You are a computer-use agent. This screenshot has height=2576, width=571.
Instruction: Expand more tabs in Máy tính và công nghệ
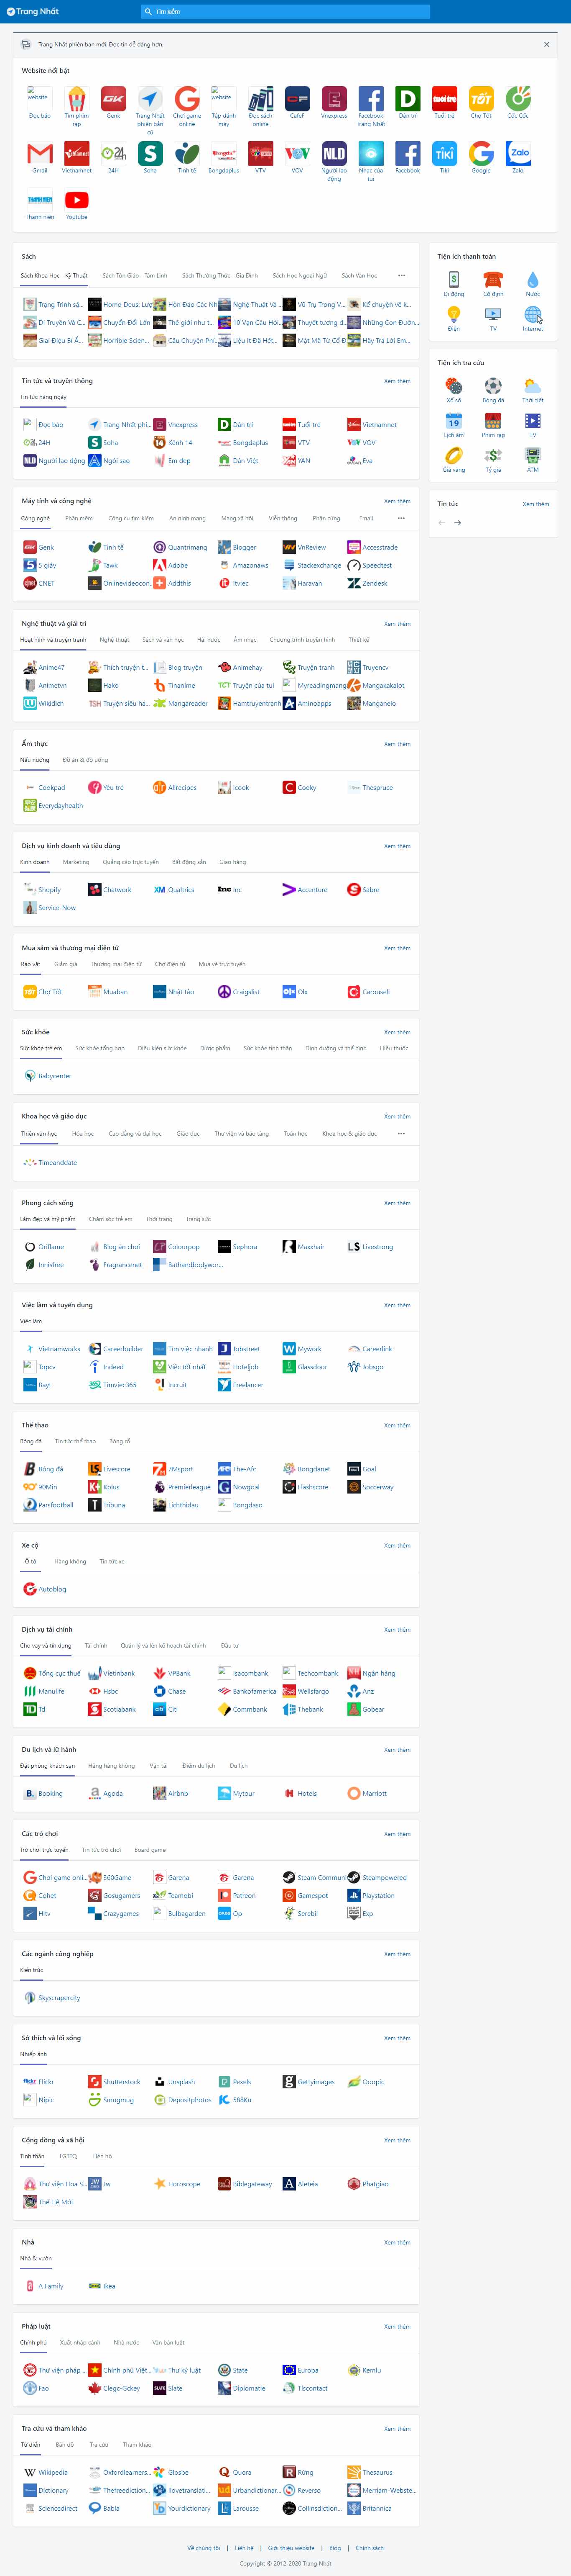tap(401, 518)
